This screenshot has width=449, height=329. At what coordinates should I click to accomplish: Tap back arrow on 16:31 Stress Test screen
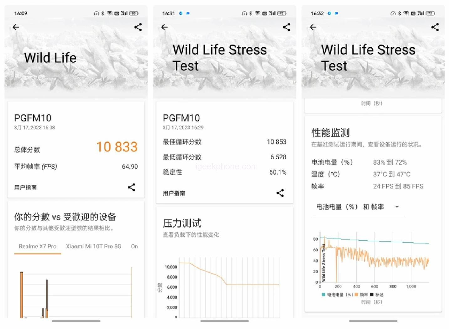[x=164, y=27]
